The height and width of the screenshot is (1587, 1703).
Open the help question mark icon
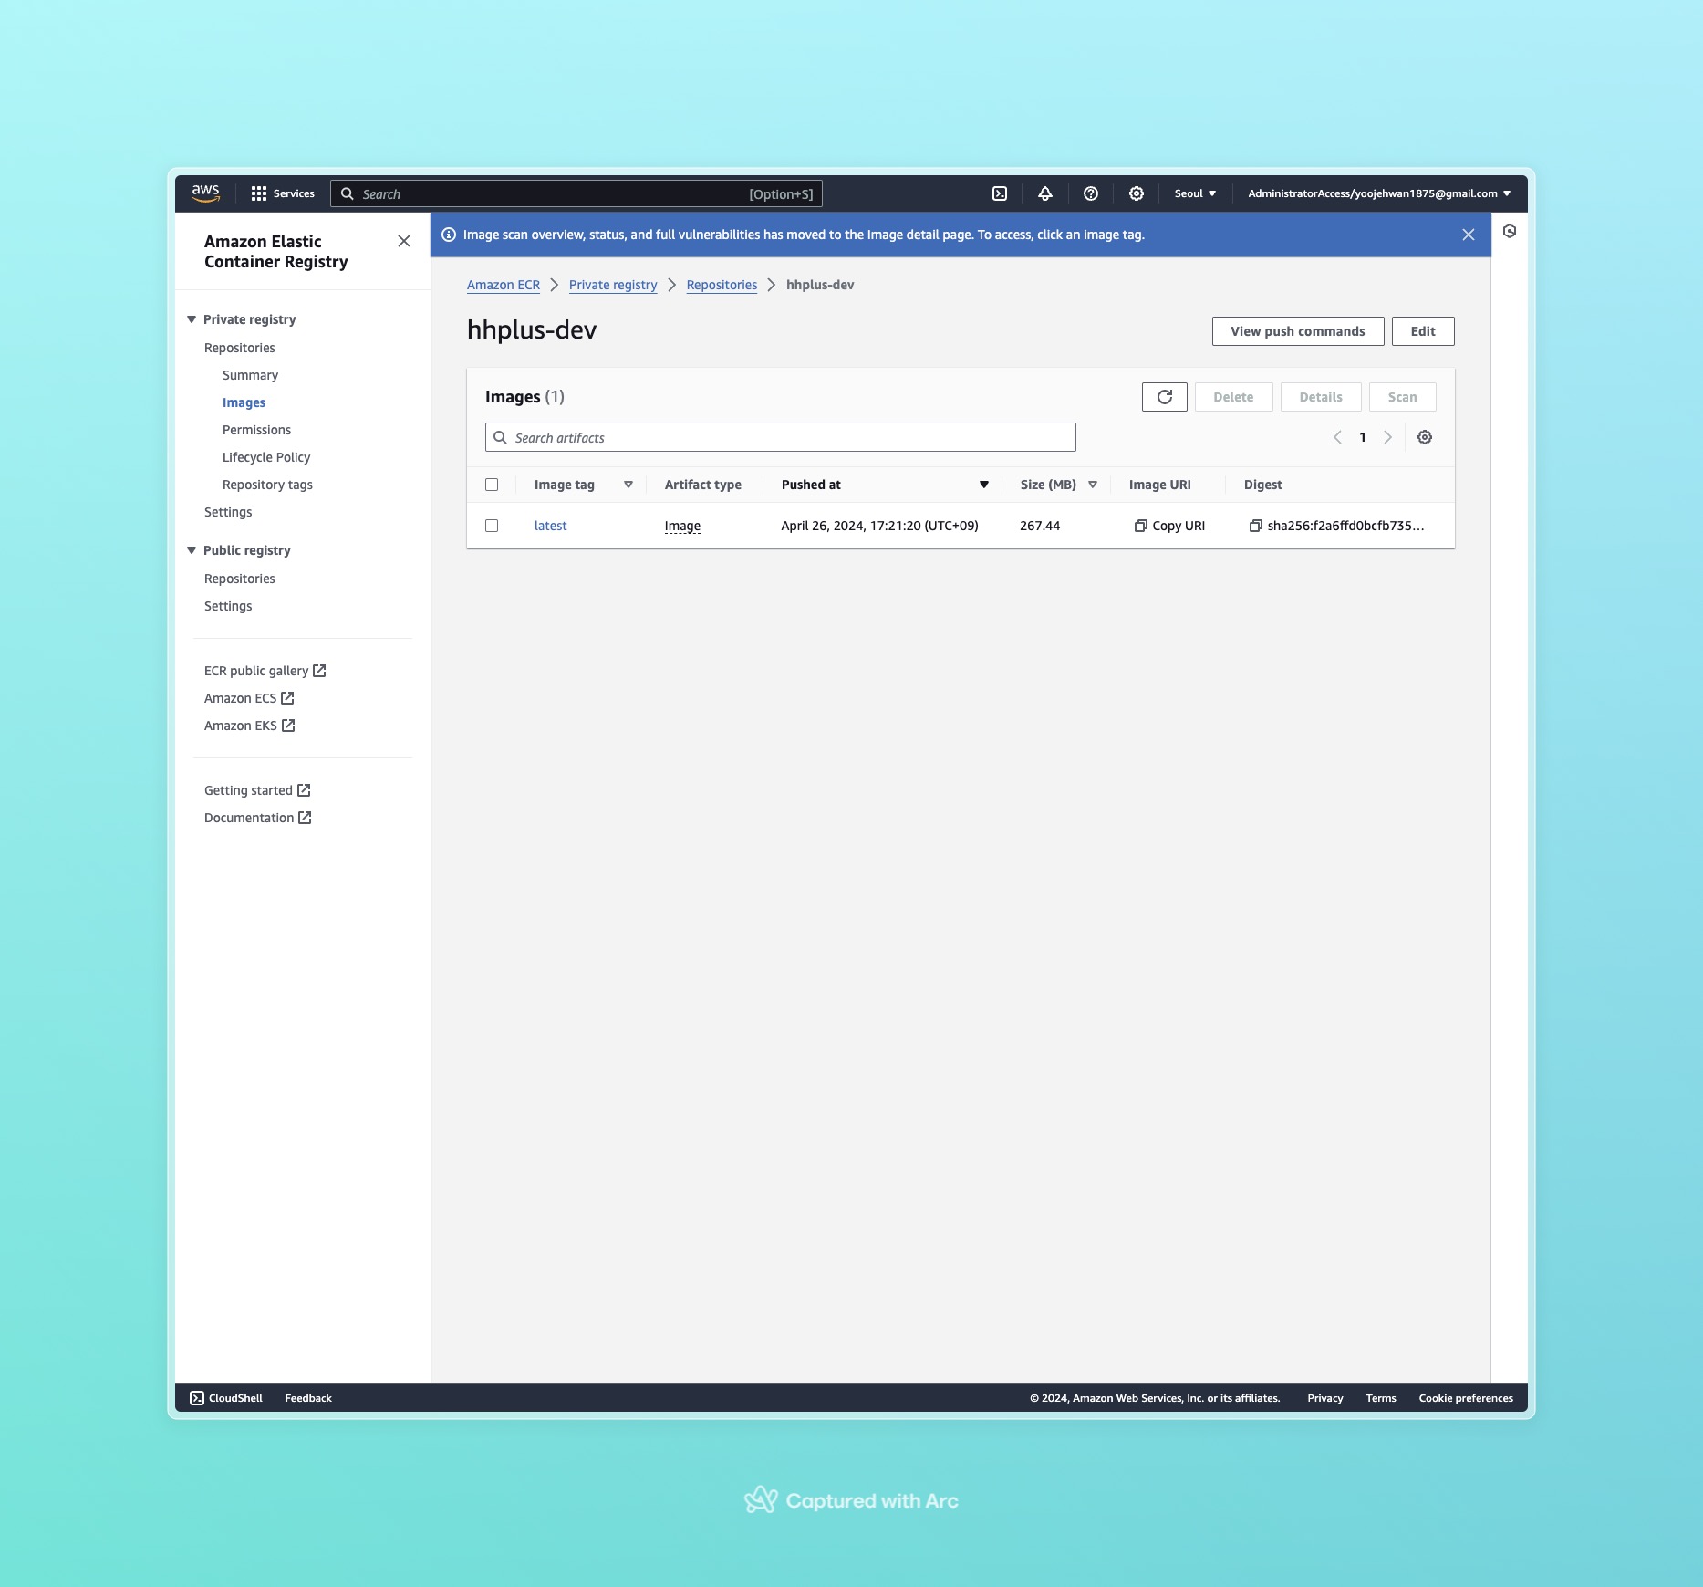(x=1091, y=193)
